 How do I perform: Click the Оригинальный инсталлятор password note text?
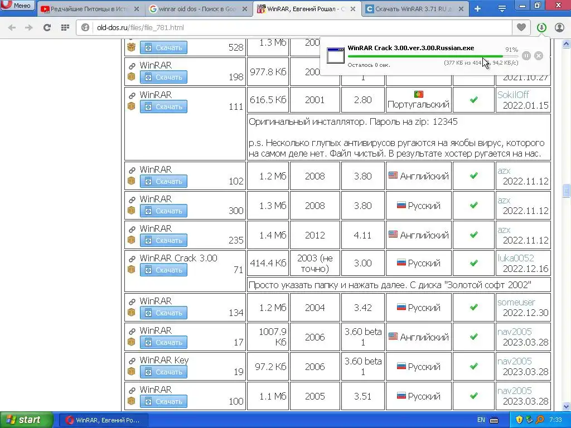tap(353, 121)
